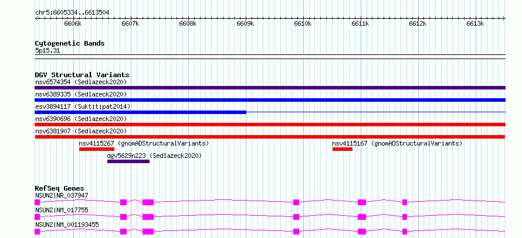This screenshot has width=522, height=238.
Task: Click NM_001193455 exon at 6611k
Action: click(x=362, y=232)
